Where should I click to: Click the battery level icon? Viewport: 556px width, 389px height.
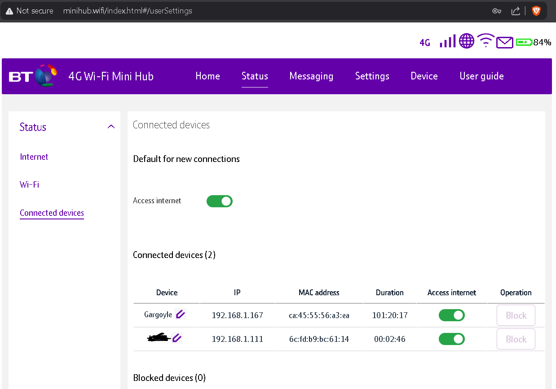pyautogui.click(x=524, y=42)
